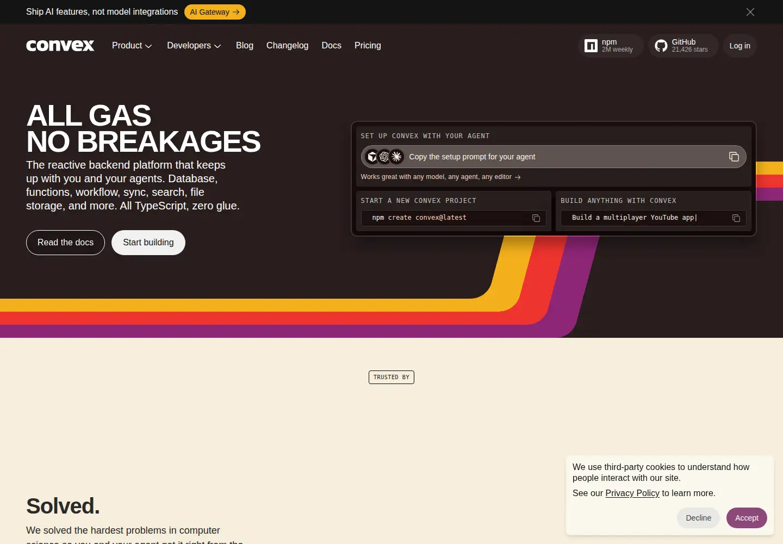The image size is (783, 544).
Task: Click 'Ship AI features, not model integrations' text
Action: [x=102, y=12]
